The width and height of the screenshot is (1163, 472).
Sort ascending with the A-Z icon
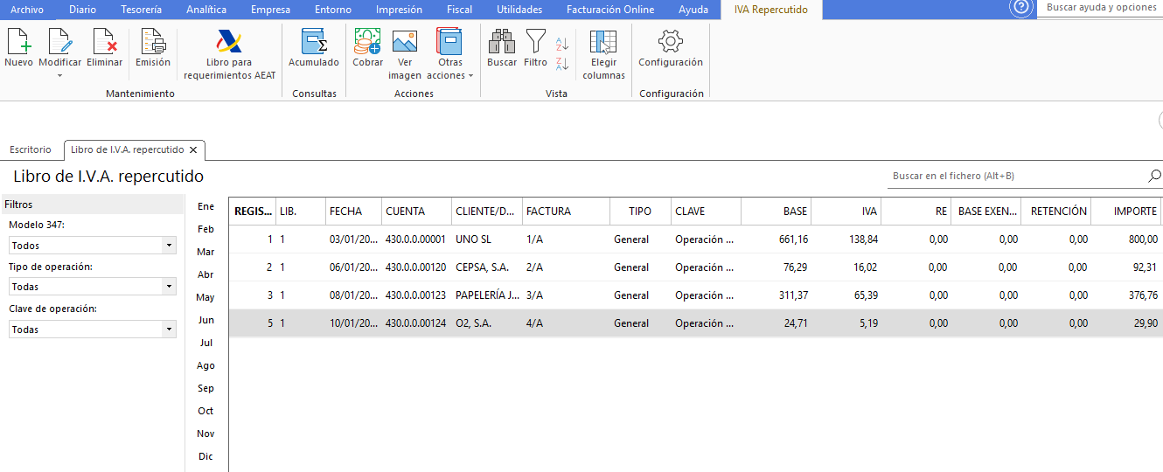coord(562,44)
